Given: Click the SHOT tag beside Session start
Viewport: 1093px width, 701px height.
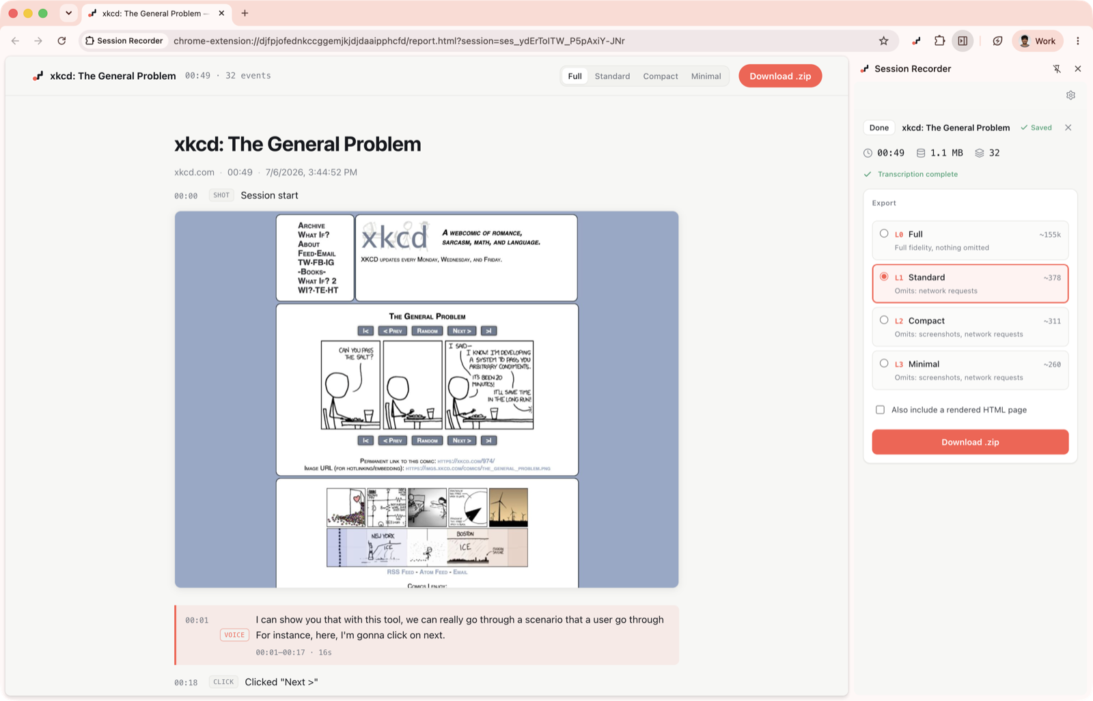Looking at the screenshot, I should coord(221,195).
